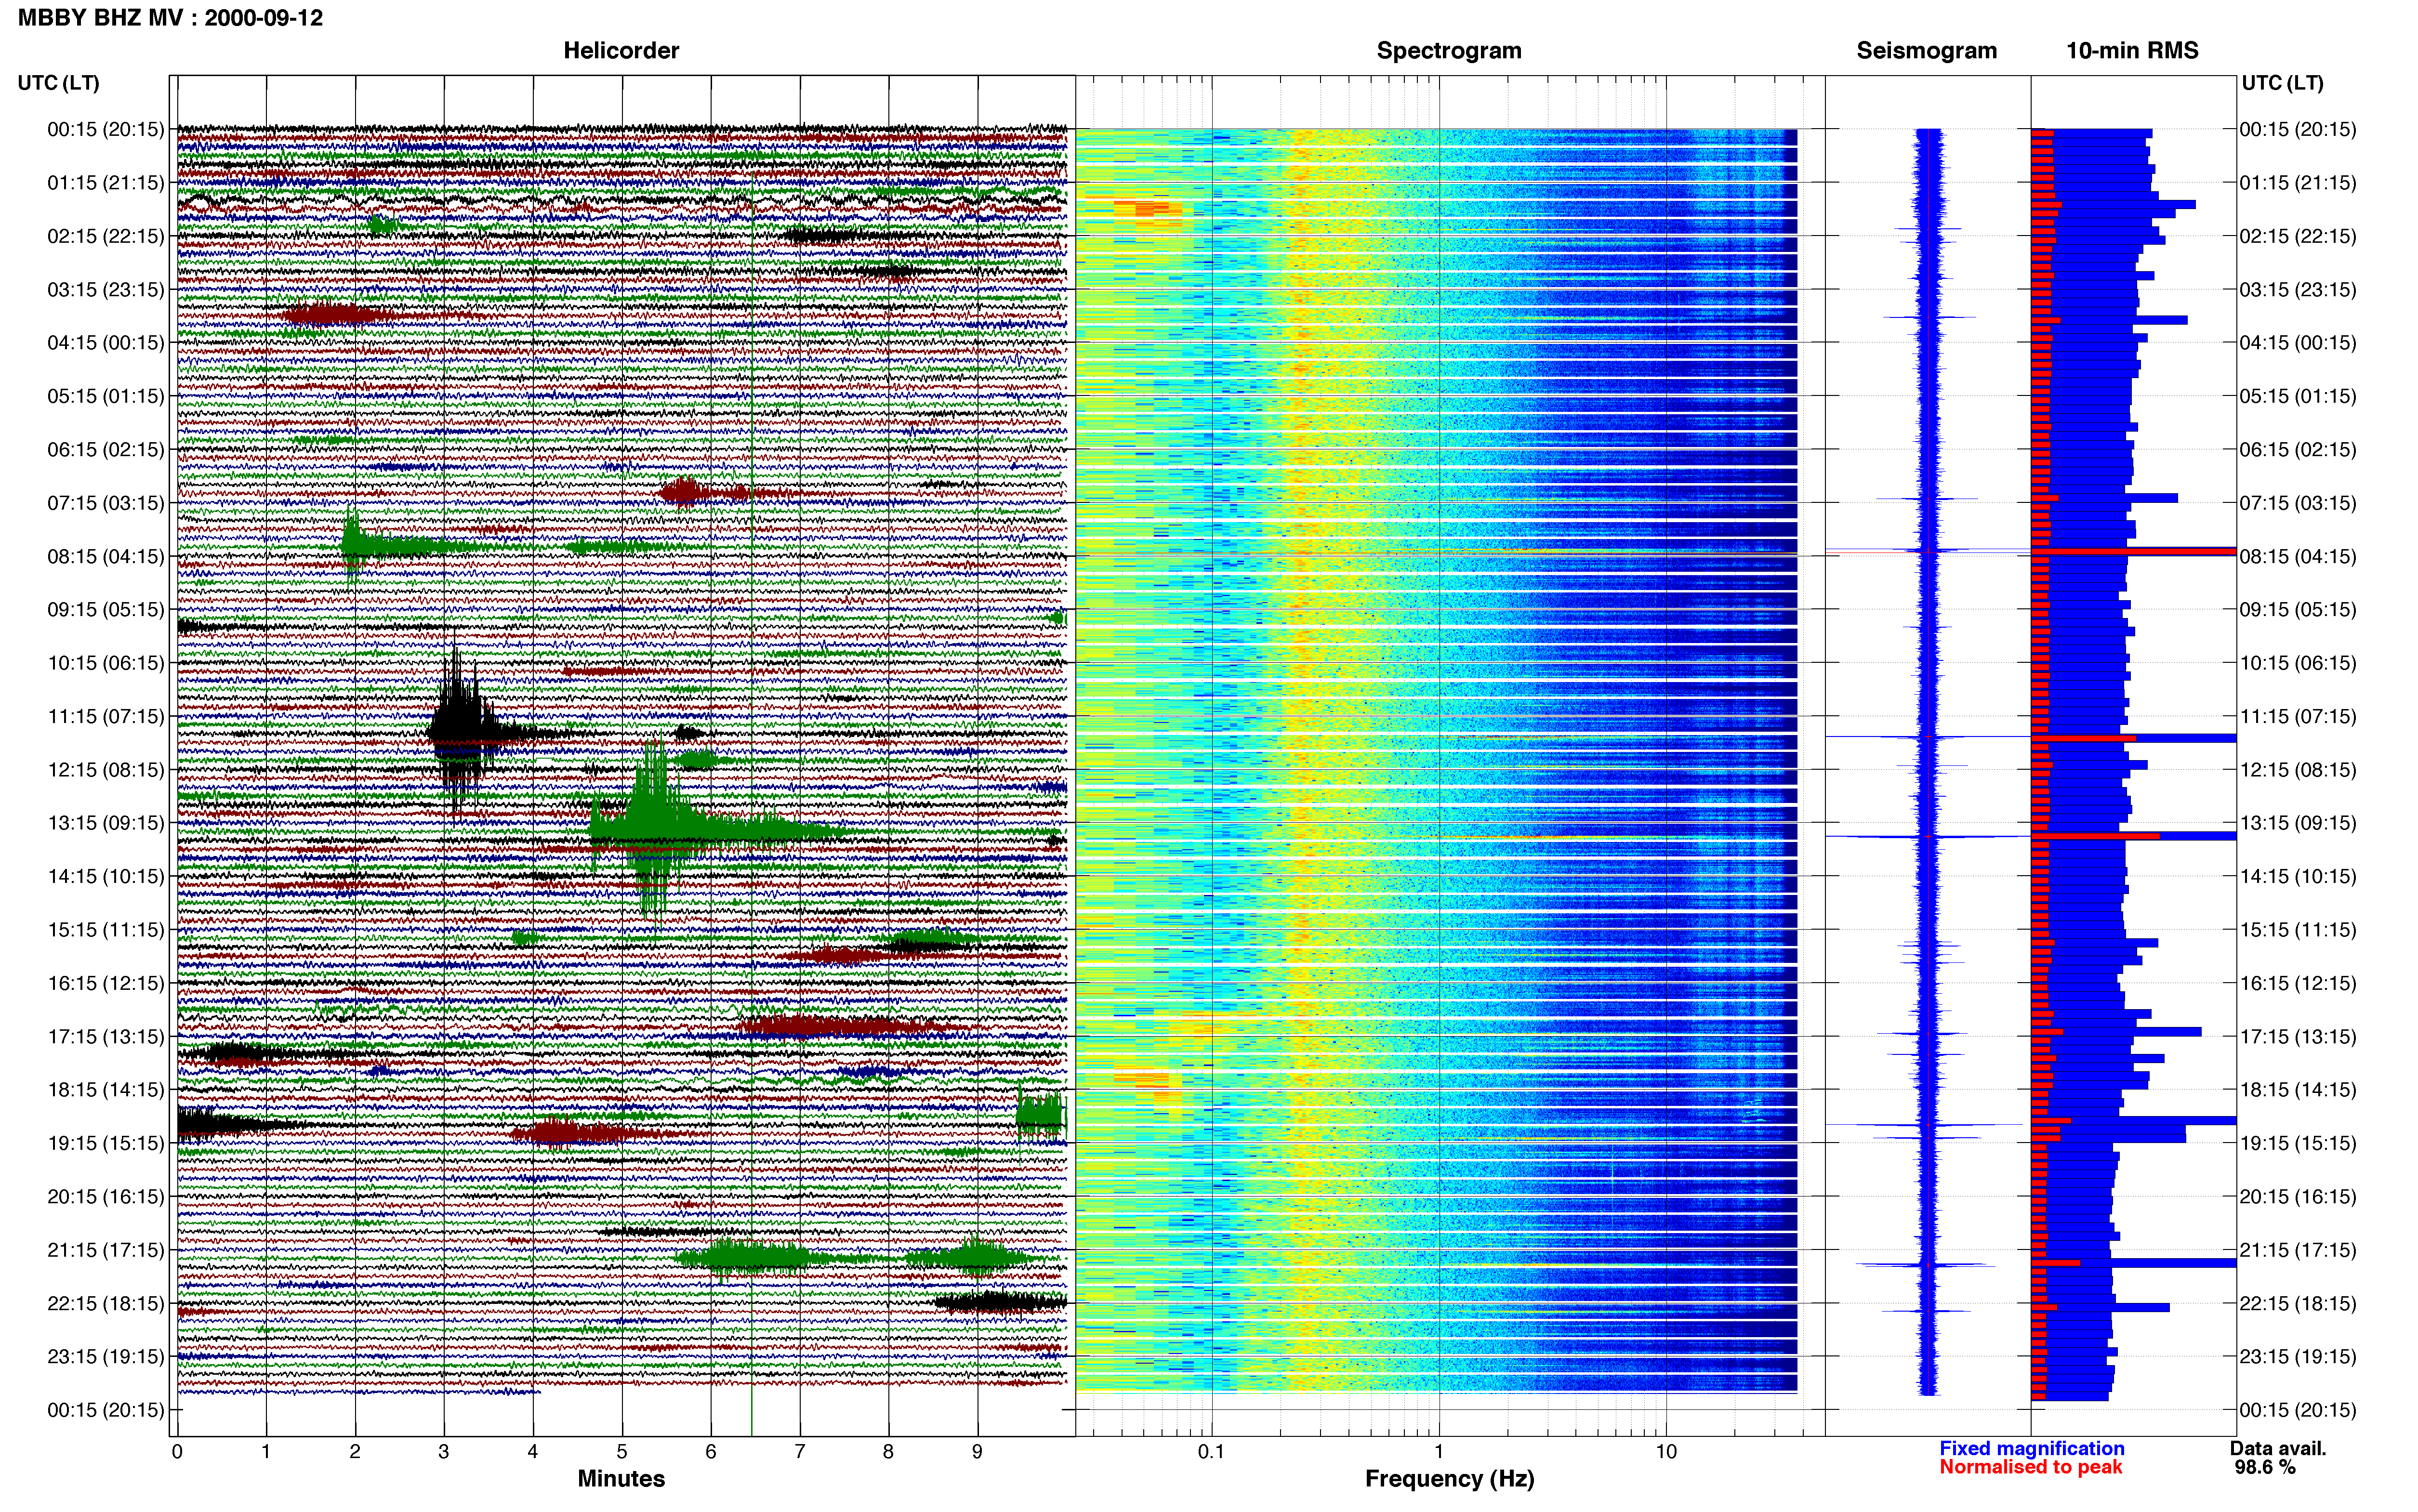2418x1512 pixels.
Task: Click the 'Data avail.' label
Action: tap(2278, 1448)
